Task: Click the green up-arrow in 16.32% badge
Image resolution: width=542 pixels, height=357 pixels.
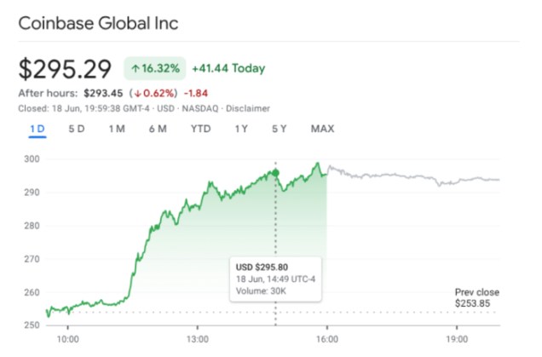Action: click(135, 68)
